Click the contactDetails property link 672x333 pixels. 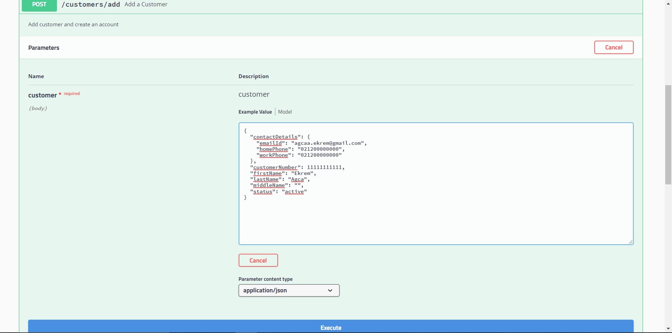click(275, 137)
